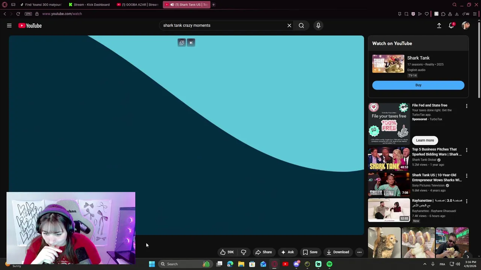Screen dimensions: 481x270
Task: Open the Opera menu logo
Action: (5, 4)
